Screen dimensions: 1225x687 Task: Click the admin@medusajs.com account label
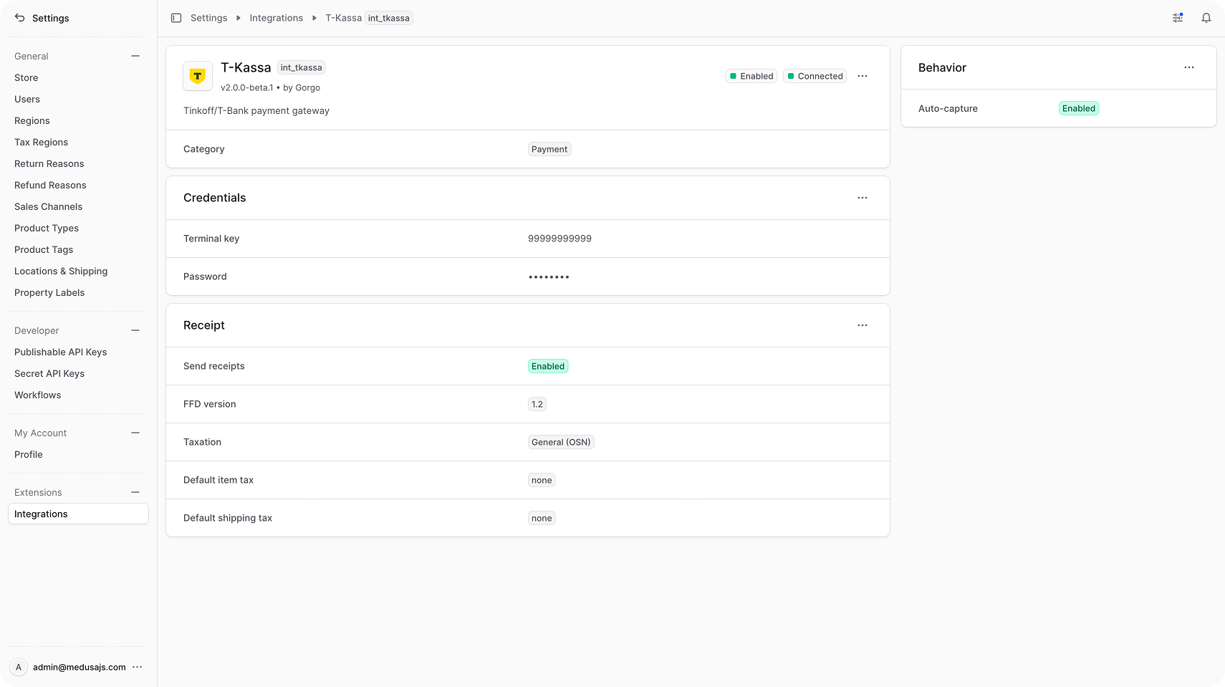[x=80, y=667]
